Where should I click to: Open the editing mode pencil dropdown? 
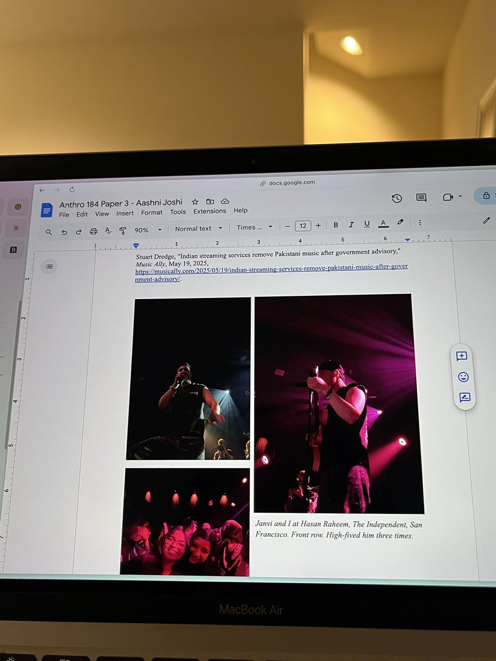pos(486,220)
